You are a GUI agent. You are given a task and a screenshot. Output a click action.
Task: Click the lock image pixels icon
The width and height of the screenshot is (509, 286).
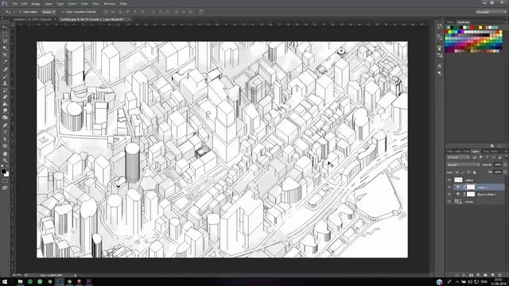(x=462, y=172)
